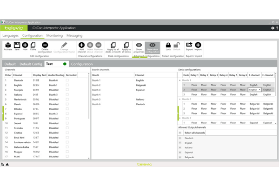Toggle Deutsch allowed output channel checkbox
This screenshot has width=279, height=186.
(180, 138)
